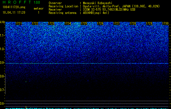The image size is (171, 109).
Task: Click the 1726 time marker
Action: pos(100,23)
